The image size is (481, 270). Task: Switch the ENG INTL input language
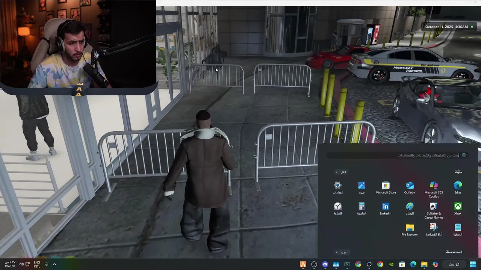coord(37,264)
